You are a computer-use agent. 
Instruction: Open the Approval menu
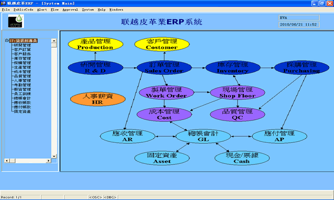[x=70, y=9]
